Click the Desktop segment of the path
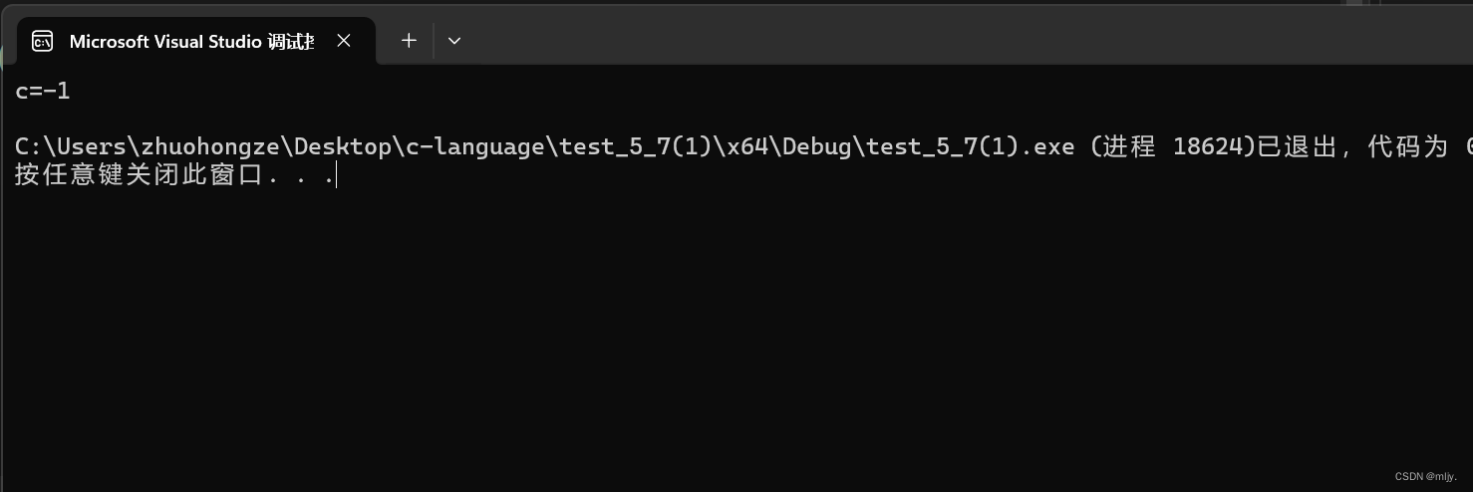Screen dimensions: 1473x492 [344, 147]
